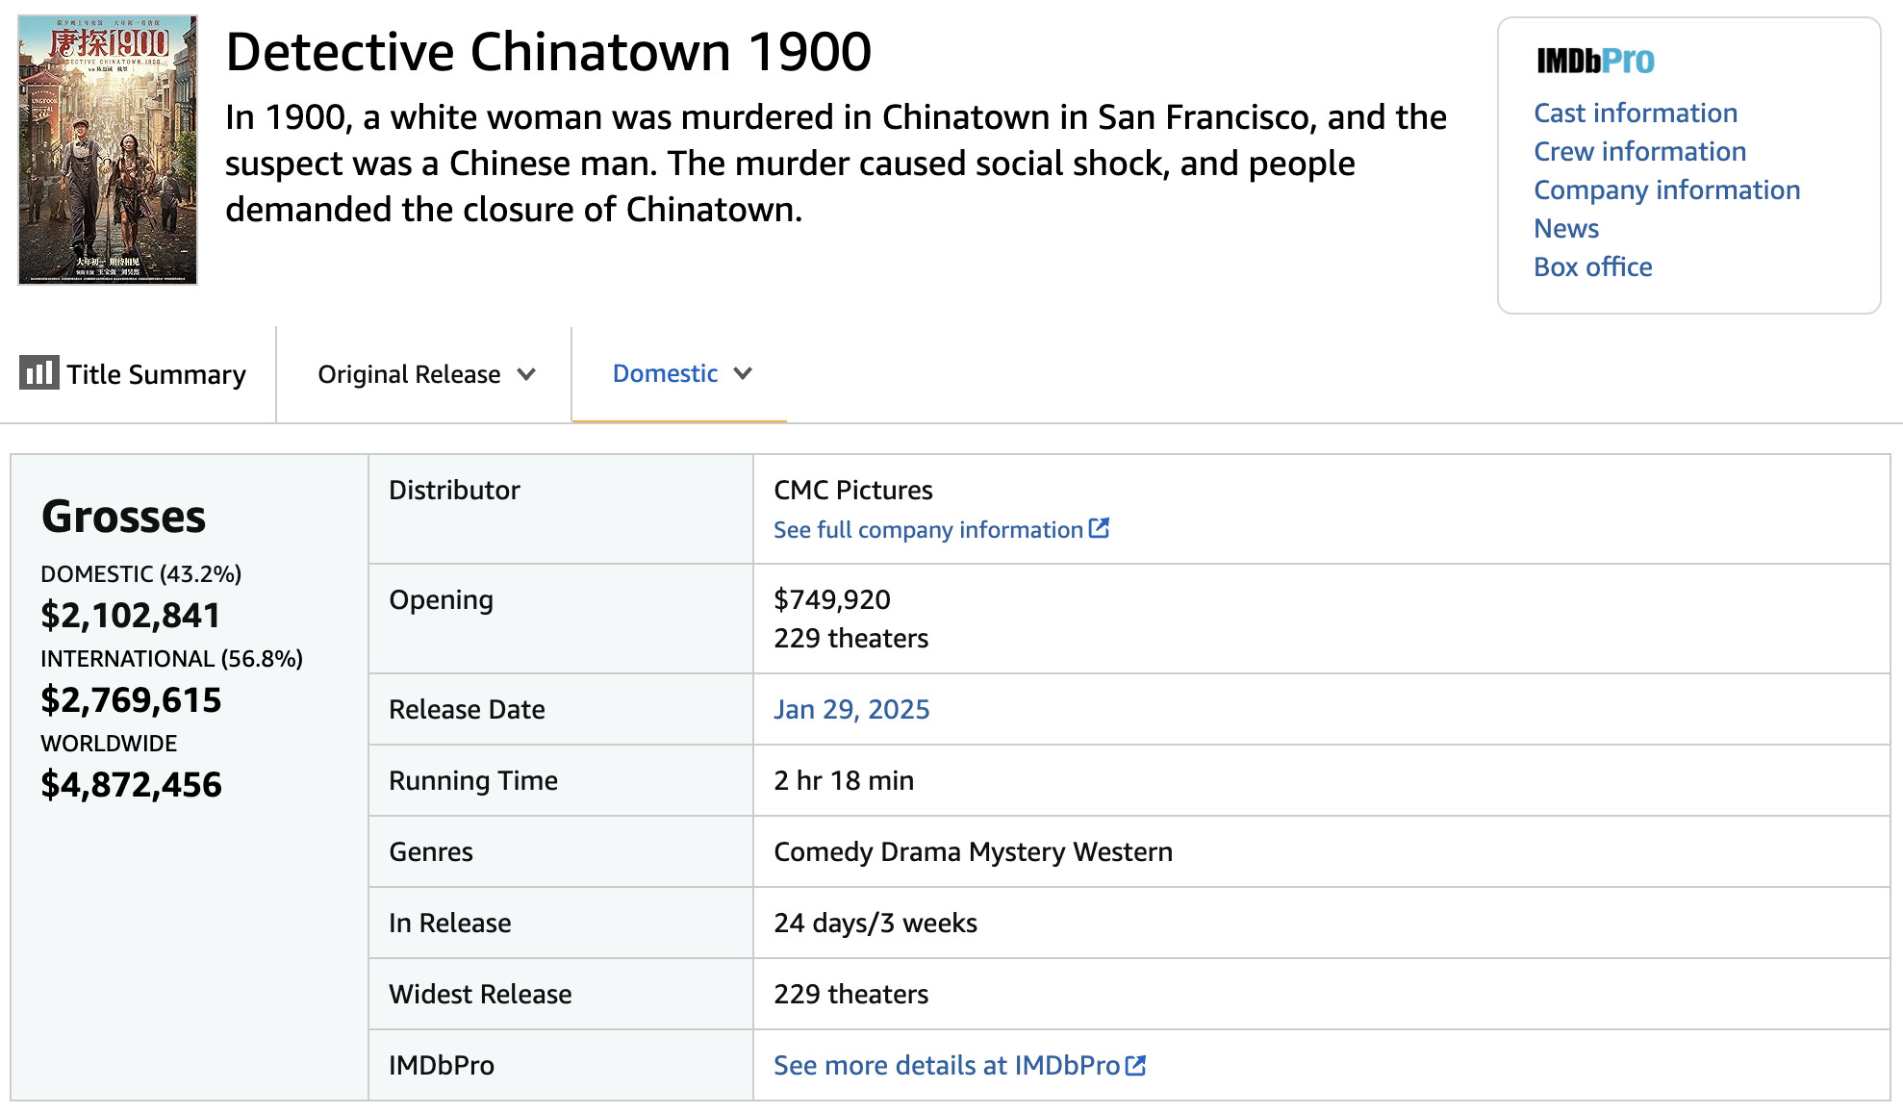Click the In Release row label
Screen dimensions: 1903x1114
click(x=450, y=923)
